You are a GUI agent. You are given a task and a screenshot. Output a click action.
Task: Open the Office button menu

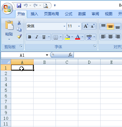tap(7, 9)
